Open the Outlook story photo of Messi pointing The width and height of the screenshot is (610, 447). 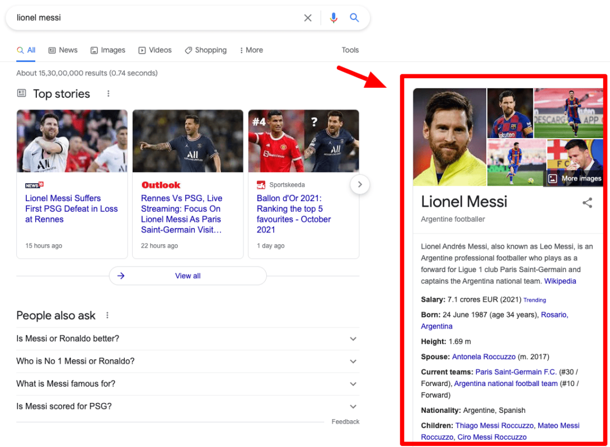point(188,141)
